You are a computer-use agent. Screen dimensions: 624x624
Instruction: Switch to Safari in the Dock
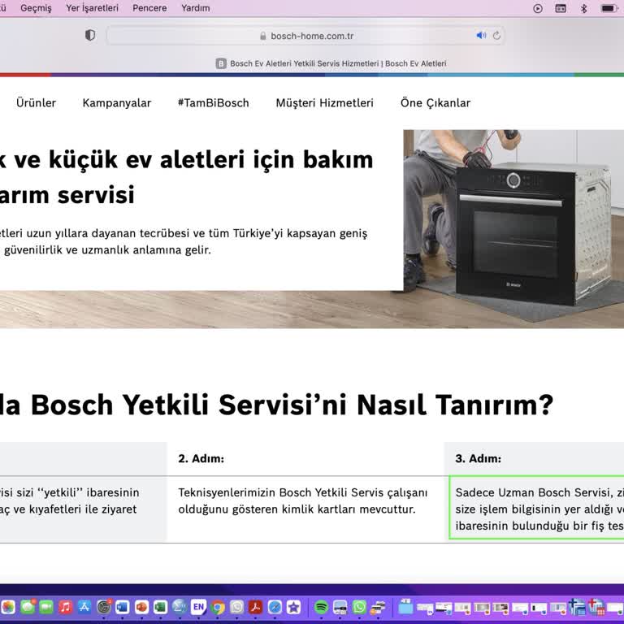click(275, 607)
